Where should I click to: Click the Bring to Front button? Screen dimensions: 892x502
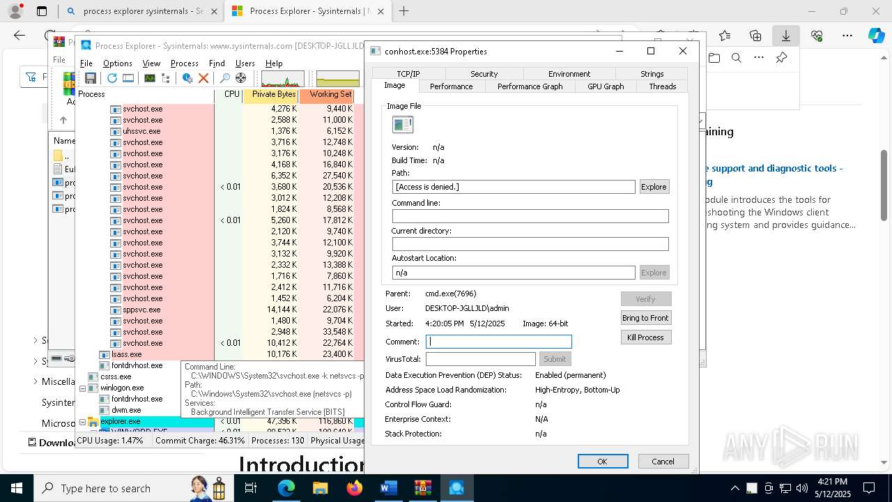coord(645,318)
